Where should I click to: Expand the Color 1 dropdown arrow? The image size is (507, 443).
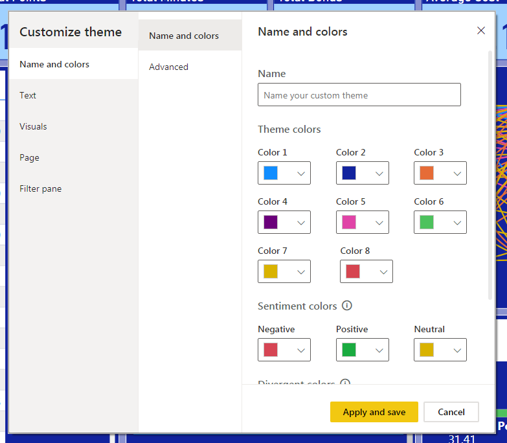(301, 174)
